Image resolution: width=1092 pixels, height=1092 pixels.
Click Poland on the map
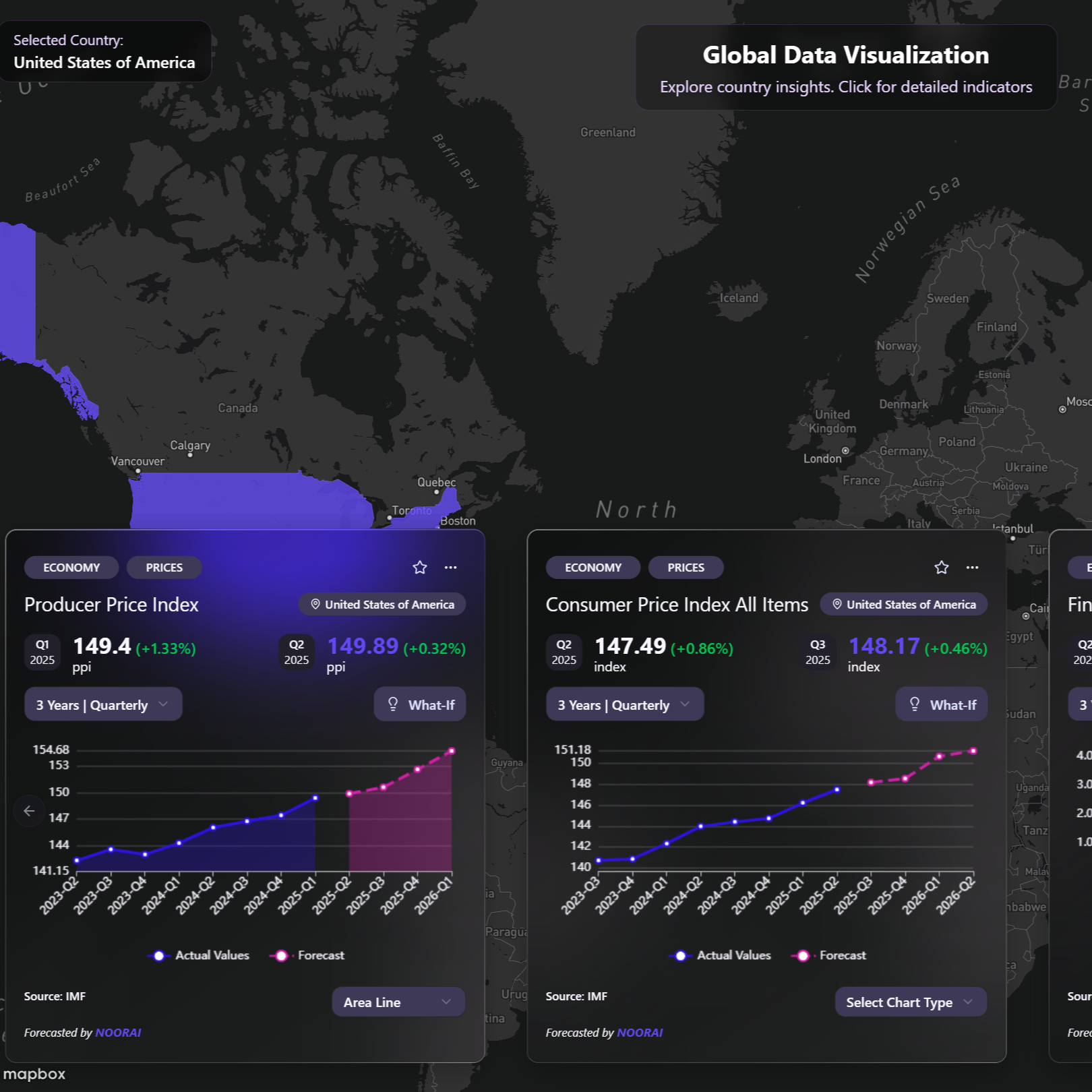click(957, 442)
